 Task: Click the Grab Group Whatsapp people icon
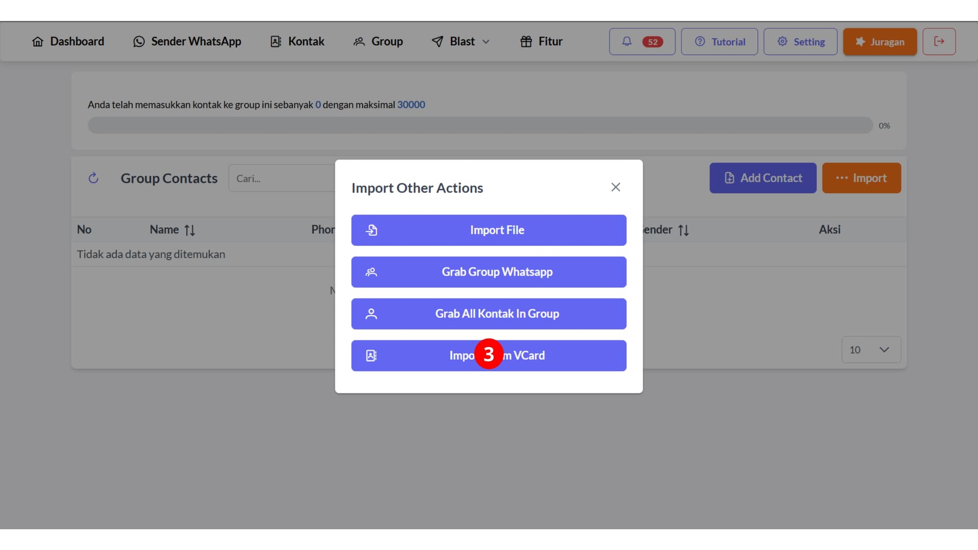(x=371, y=272)
